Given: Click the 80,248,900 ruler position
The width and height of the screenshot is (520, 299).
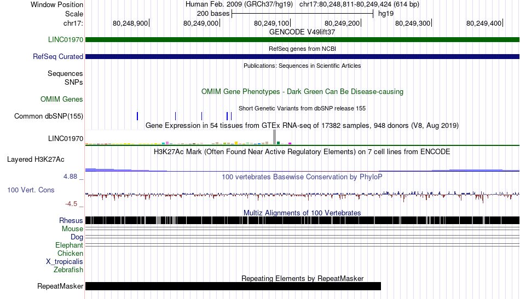Looking at the screenshot, I should point(130,24).
